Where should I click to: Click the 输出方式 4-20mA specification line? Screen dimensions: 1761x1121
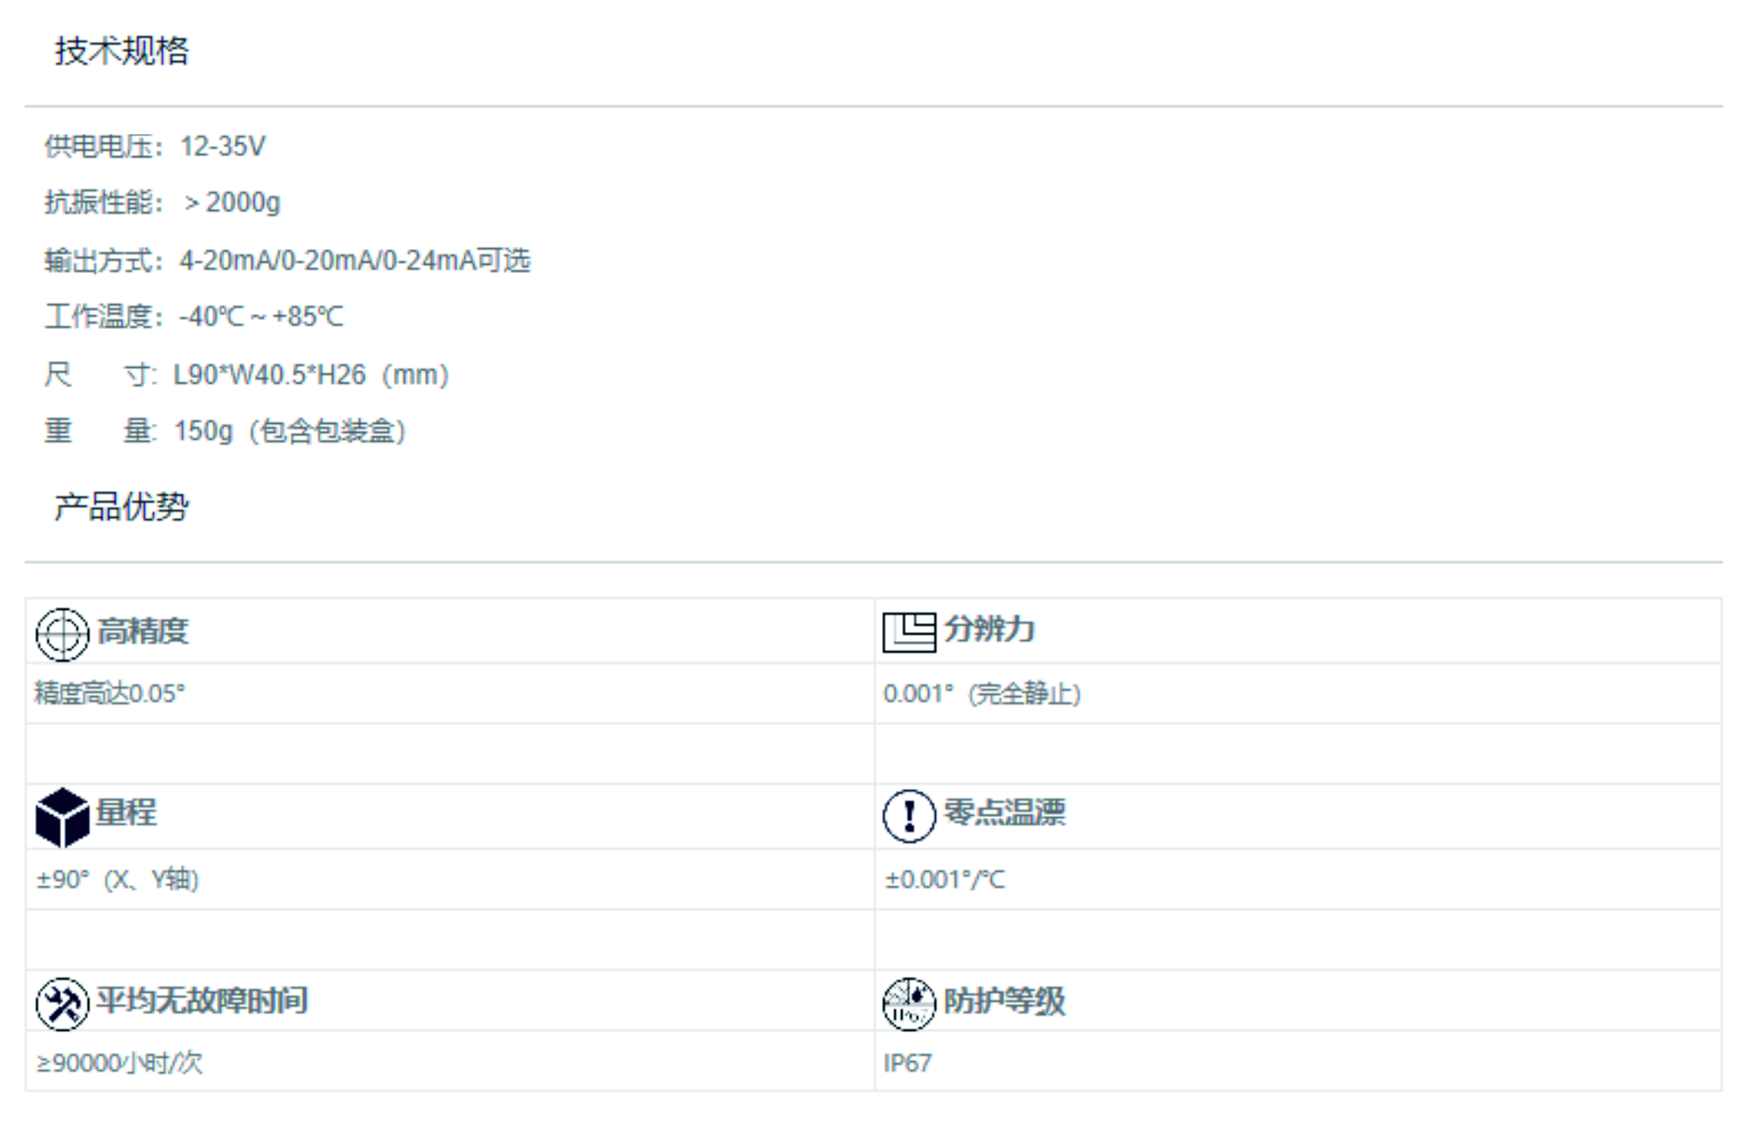pos(287,260)
